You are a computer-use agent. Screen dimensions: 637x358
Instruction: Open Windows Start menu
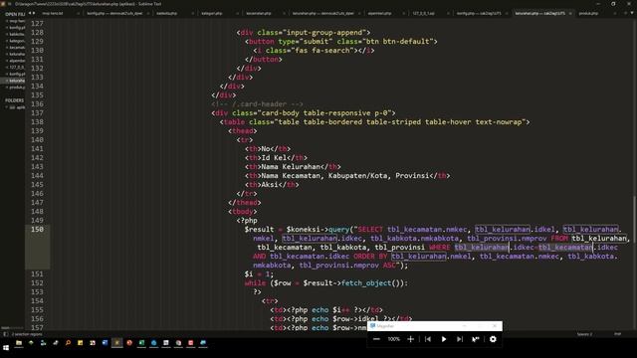[x=6, y=348]
